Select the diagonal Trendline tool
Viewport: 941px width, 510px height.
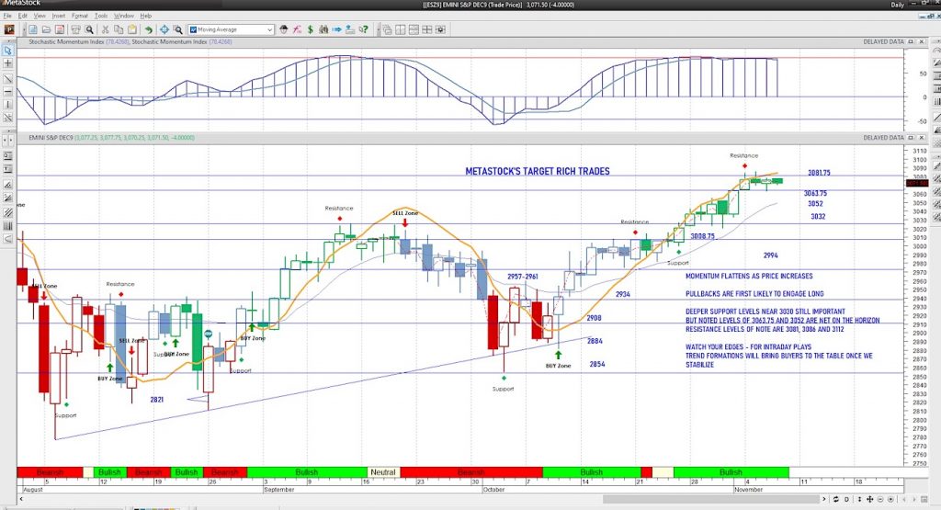(7, 79)
